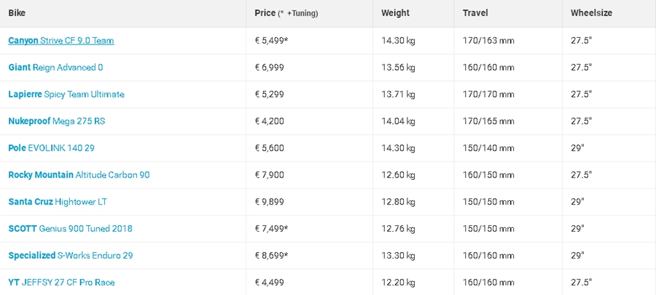Screen dimensions: 656x295
Task: Open the Giant Reign Advanced 0 link
Action: (x=55, y=67)
